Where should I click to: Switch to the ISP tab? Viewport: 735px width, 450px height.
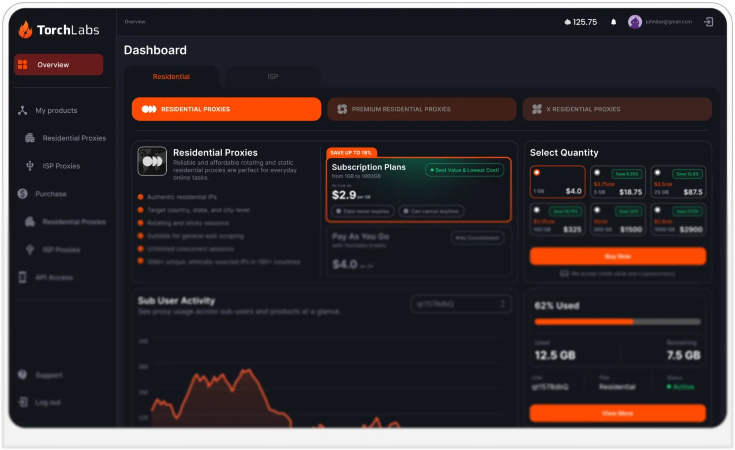[x=273, y=77]
